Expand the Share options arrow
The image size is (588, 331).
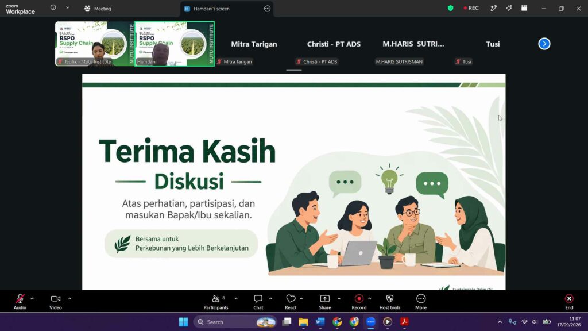coord(339,299)
